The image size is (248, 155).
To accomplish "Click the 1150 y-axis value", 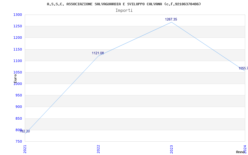I will 18,49.
